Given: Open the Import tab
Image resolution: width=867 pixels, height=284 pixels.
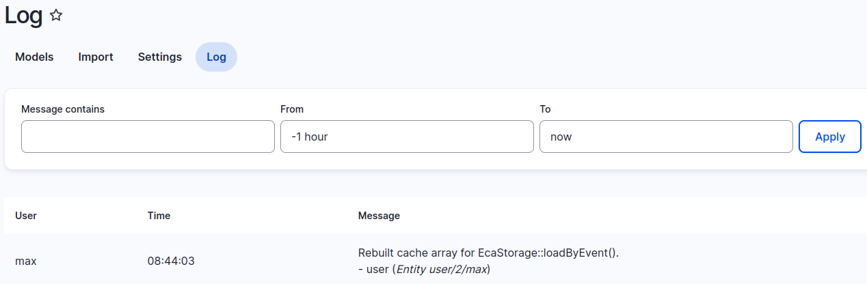Looking at the screenshot, I should click(96, 57).
